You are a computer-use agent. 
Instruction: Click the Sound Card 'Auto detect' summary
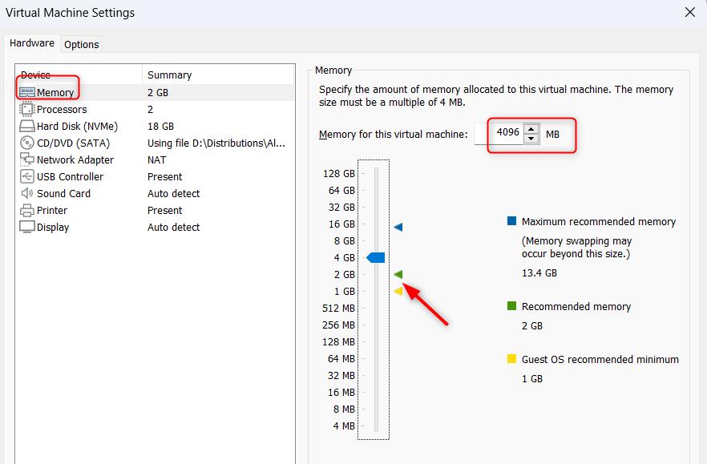174,193
